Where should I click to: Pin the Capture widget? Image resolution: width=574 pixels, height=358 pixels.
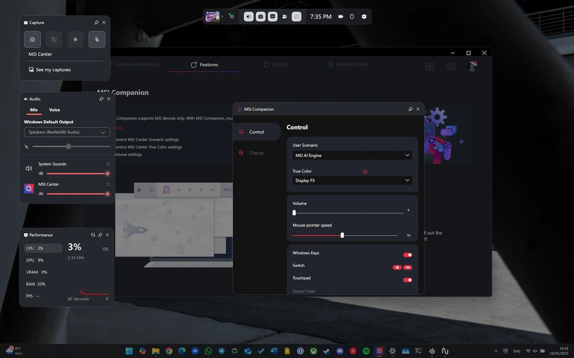[97, 22]
